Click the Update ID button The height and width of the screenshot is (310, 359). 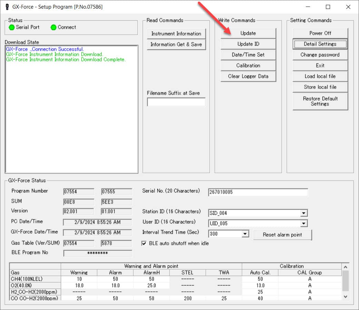248,44
